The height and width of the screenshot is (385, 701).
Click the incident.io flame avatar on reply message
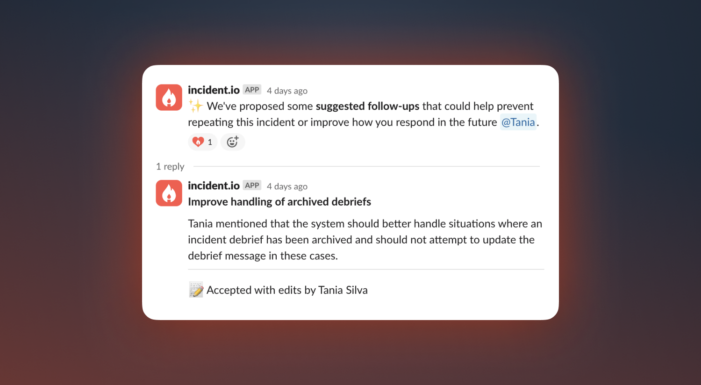point(169,193)
